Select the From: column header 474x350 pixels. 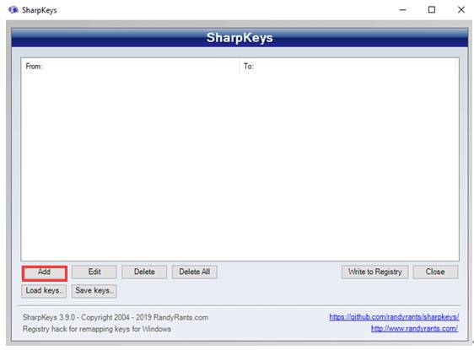[130, 66]
